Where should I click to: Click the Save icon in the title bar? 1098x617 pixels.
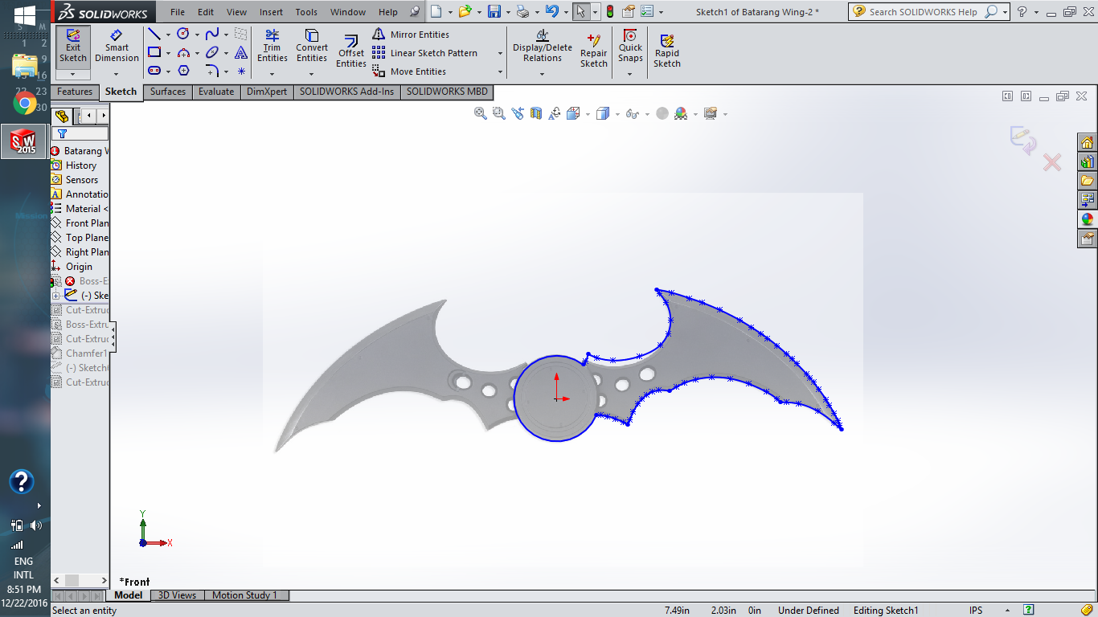coord(494,11)
